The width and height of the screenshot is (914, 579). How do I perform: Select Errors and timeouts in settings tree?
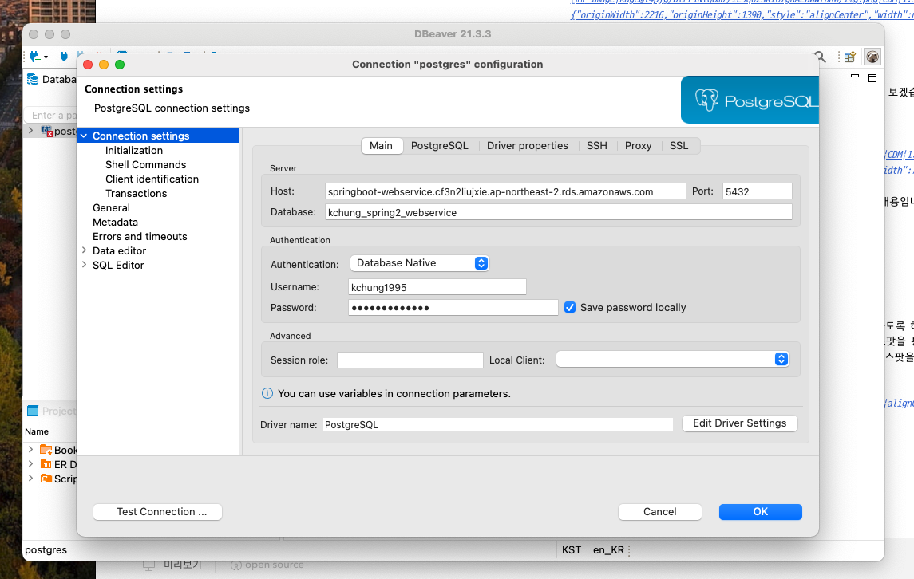tap(140, 237)
